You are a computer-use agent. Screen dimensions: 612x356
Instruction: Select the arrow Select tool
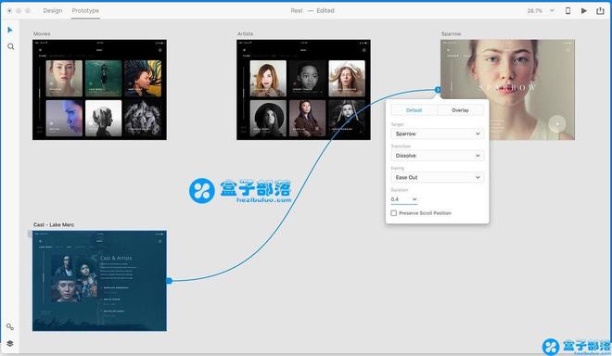pos(10,30)
